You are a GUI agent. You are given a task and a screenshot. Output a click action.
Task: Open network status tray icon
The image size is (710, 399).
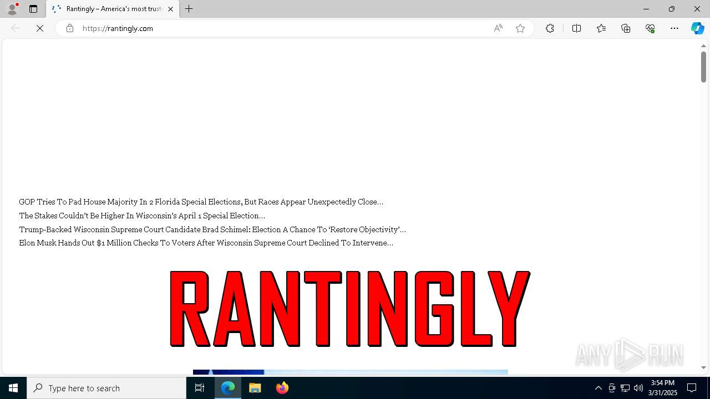(625, 388)
